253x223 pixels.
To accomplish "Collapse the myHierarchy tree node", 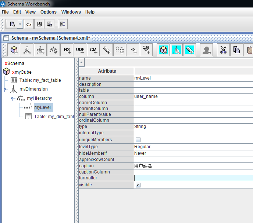I will tap(12, 98).
